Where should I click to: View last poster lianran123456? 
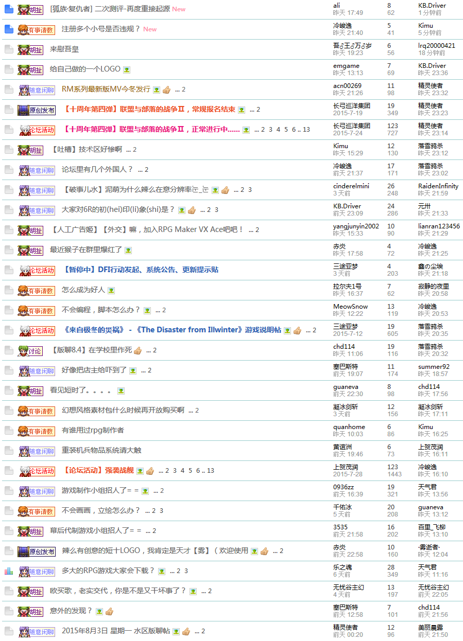439,226
